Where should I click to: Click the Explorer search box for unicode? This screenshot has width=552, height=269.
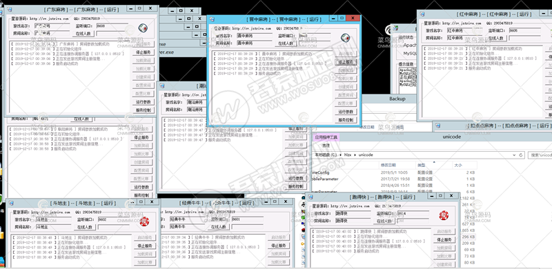tap(540, 155)
